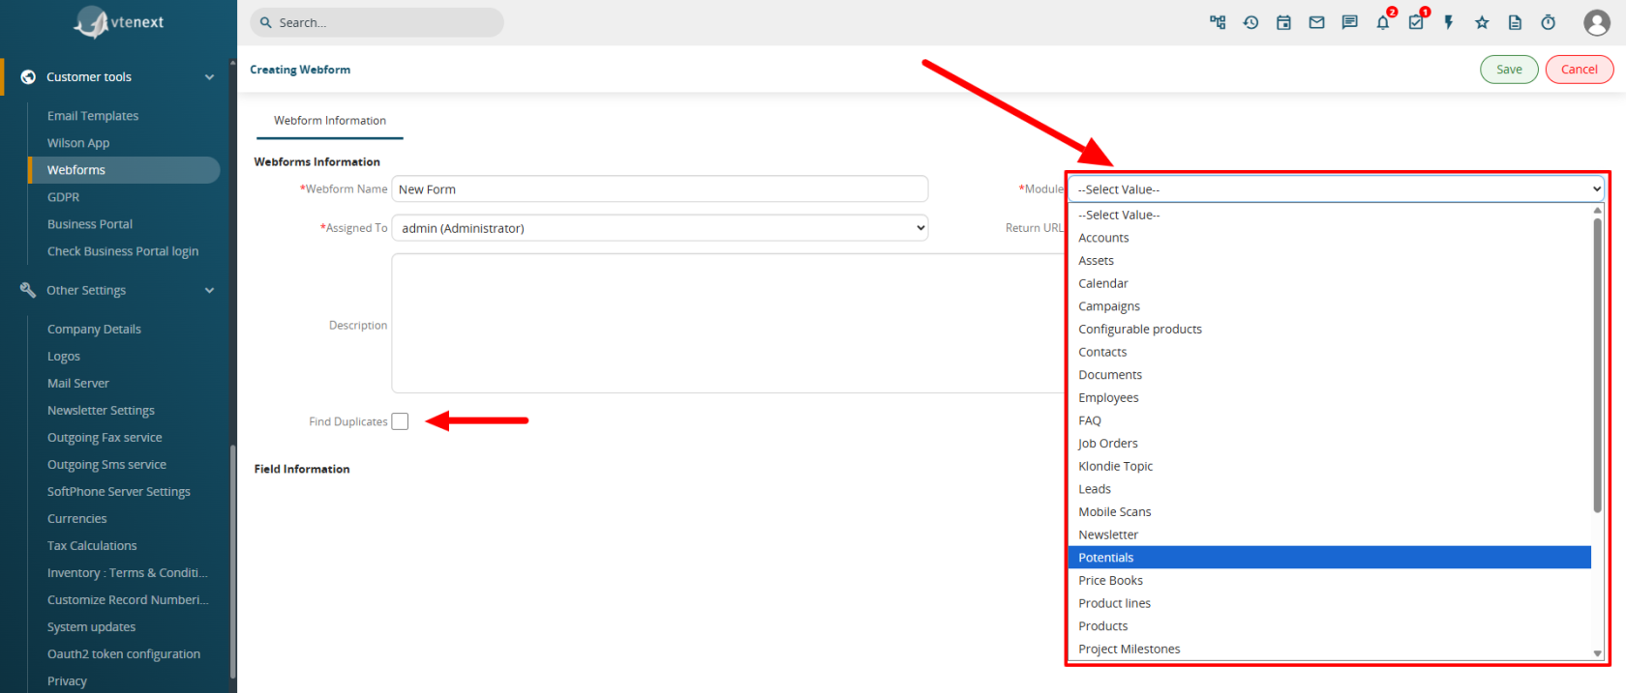Choose Accounts in the Module list
The image size is (1626, 693).
(1330, 238)
